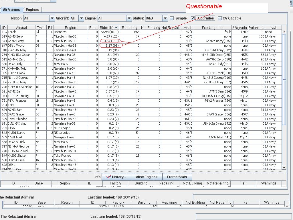Click the table scrollbar up arrow

coord(284,32)
